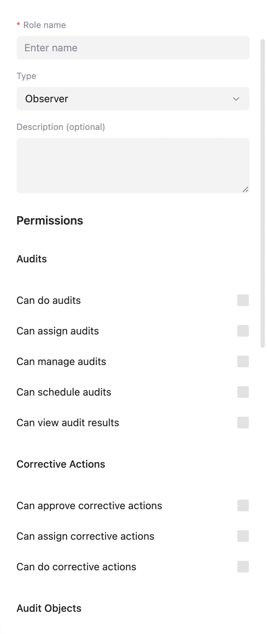Screen dimensions: 267x634
Task: Click the chevron arrow in Type selector
Action: [236, 99]
